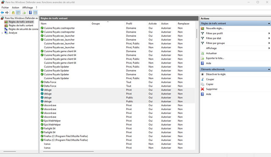Open the Fichier menu
The width and height of the screenshot is (271, 157).
click(x=5, y=8)
